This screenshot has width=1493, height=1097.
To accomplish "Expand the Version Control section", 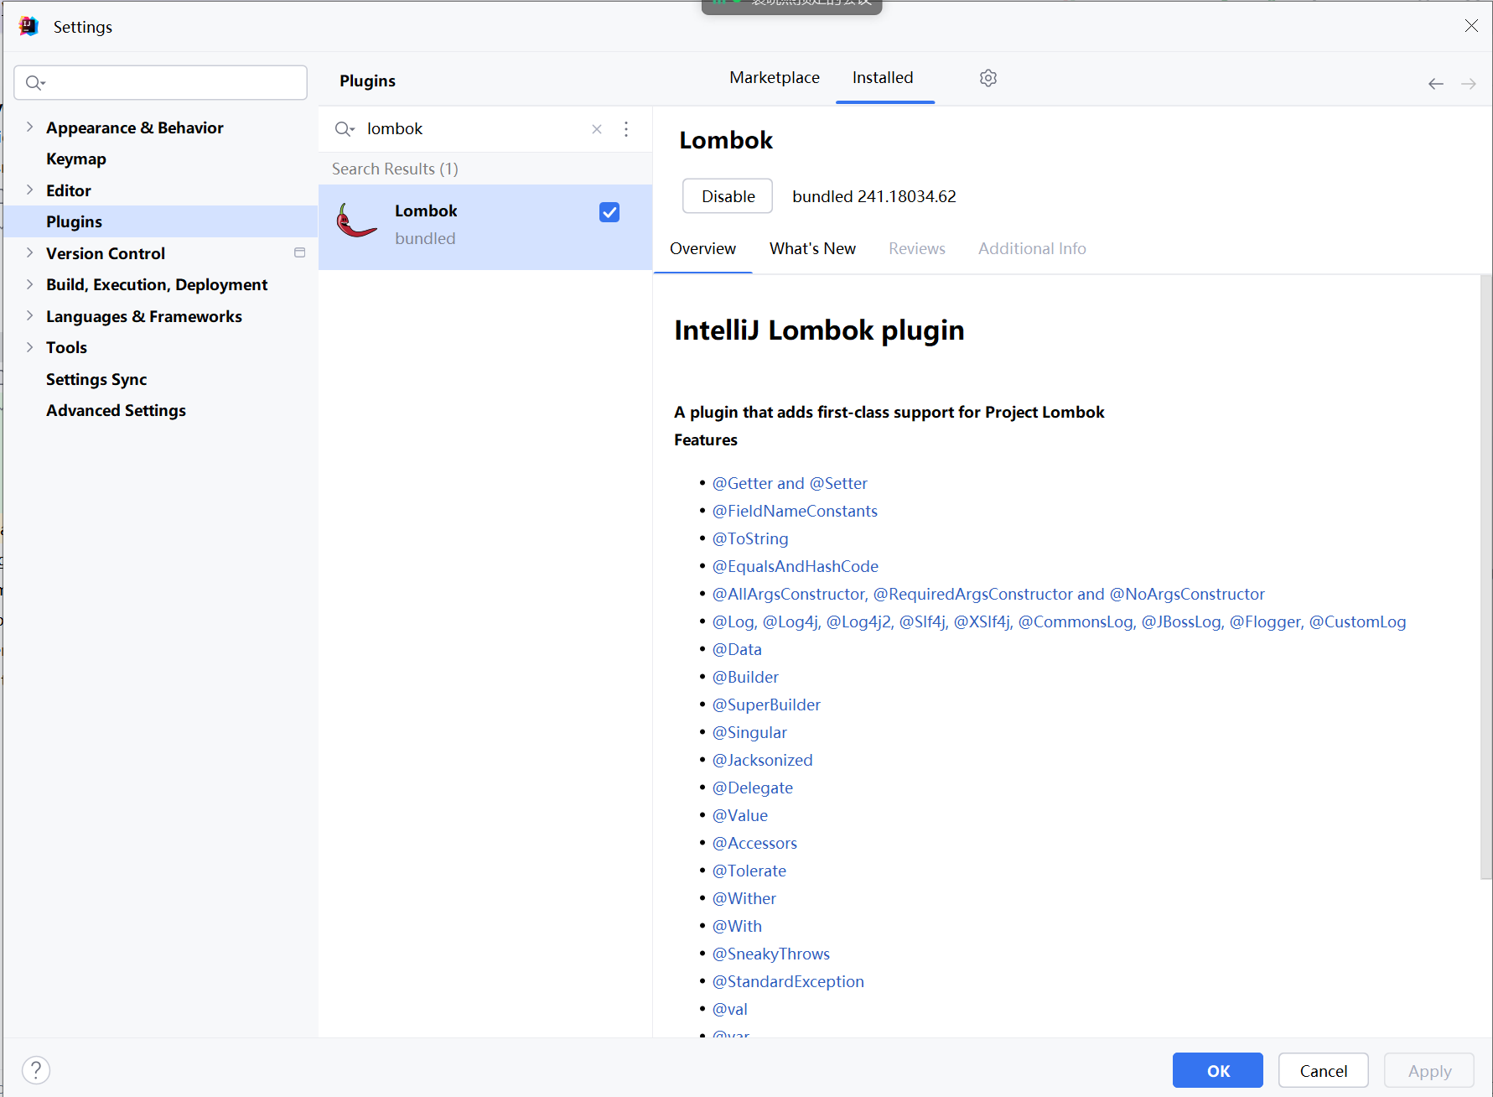I will (29, 253).
